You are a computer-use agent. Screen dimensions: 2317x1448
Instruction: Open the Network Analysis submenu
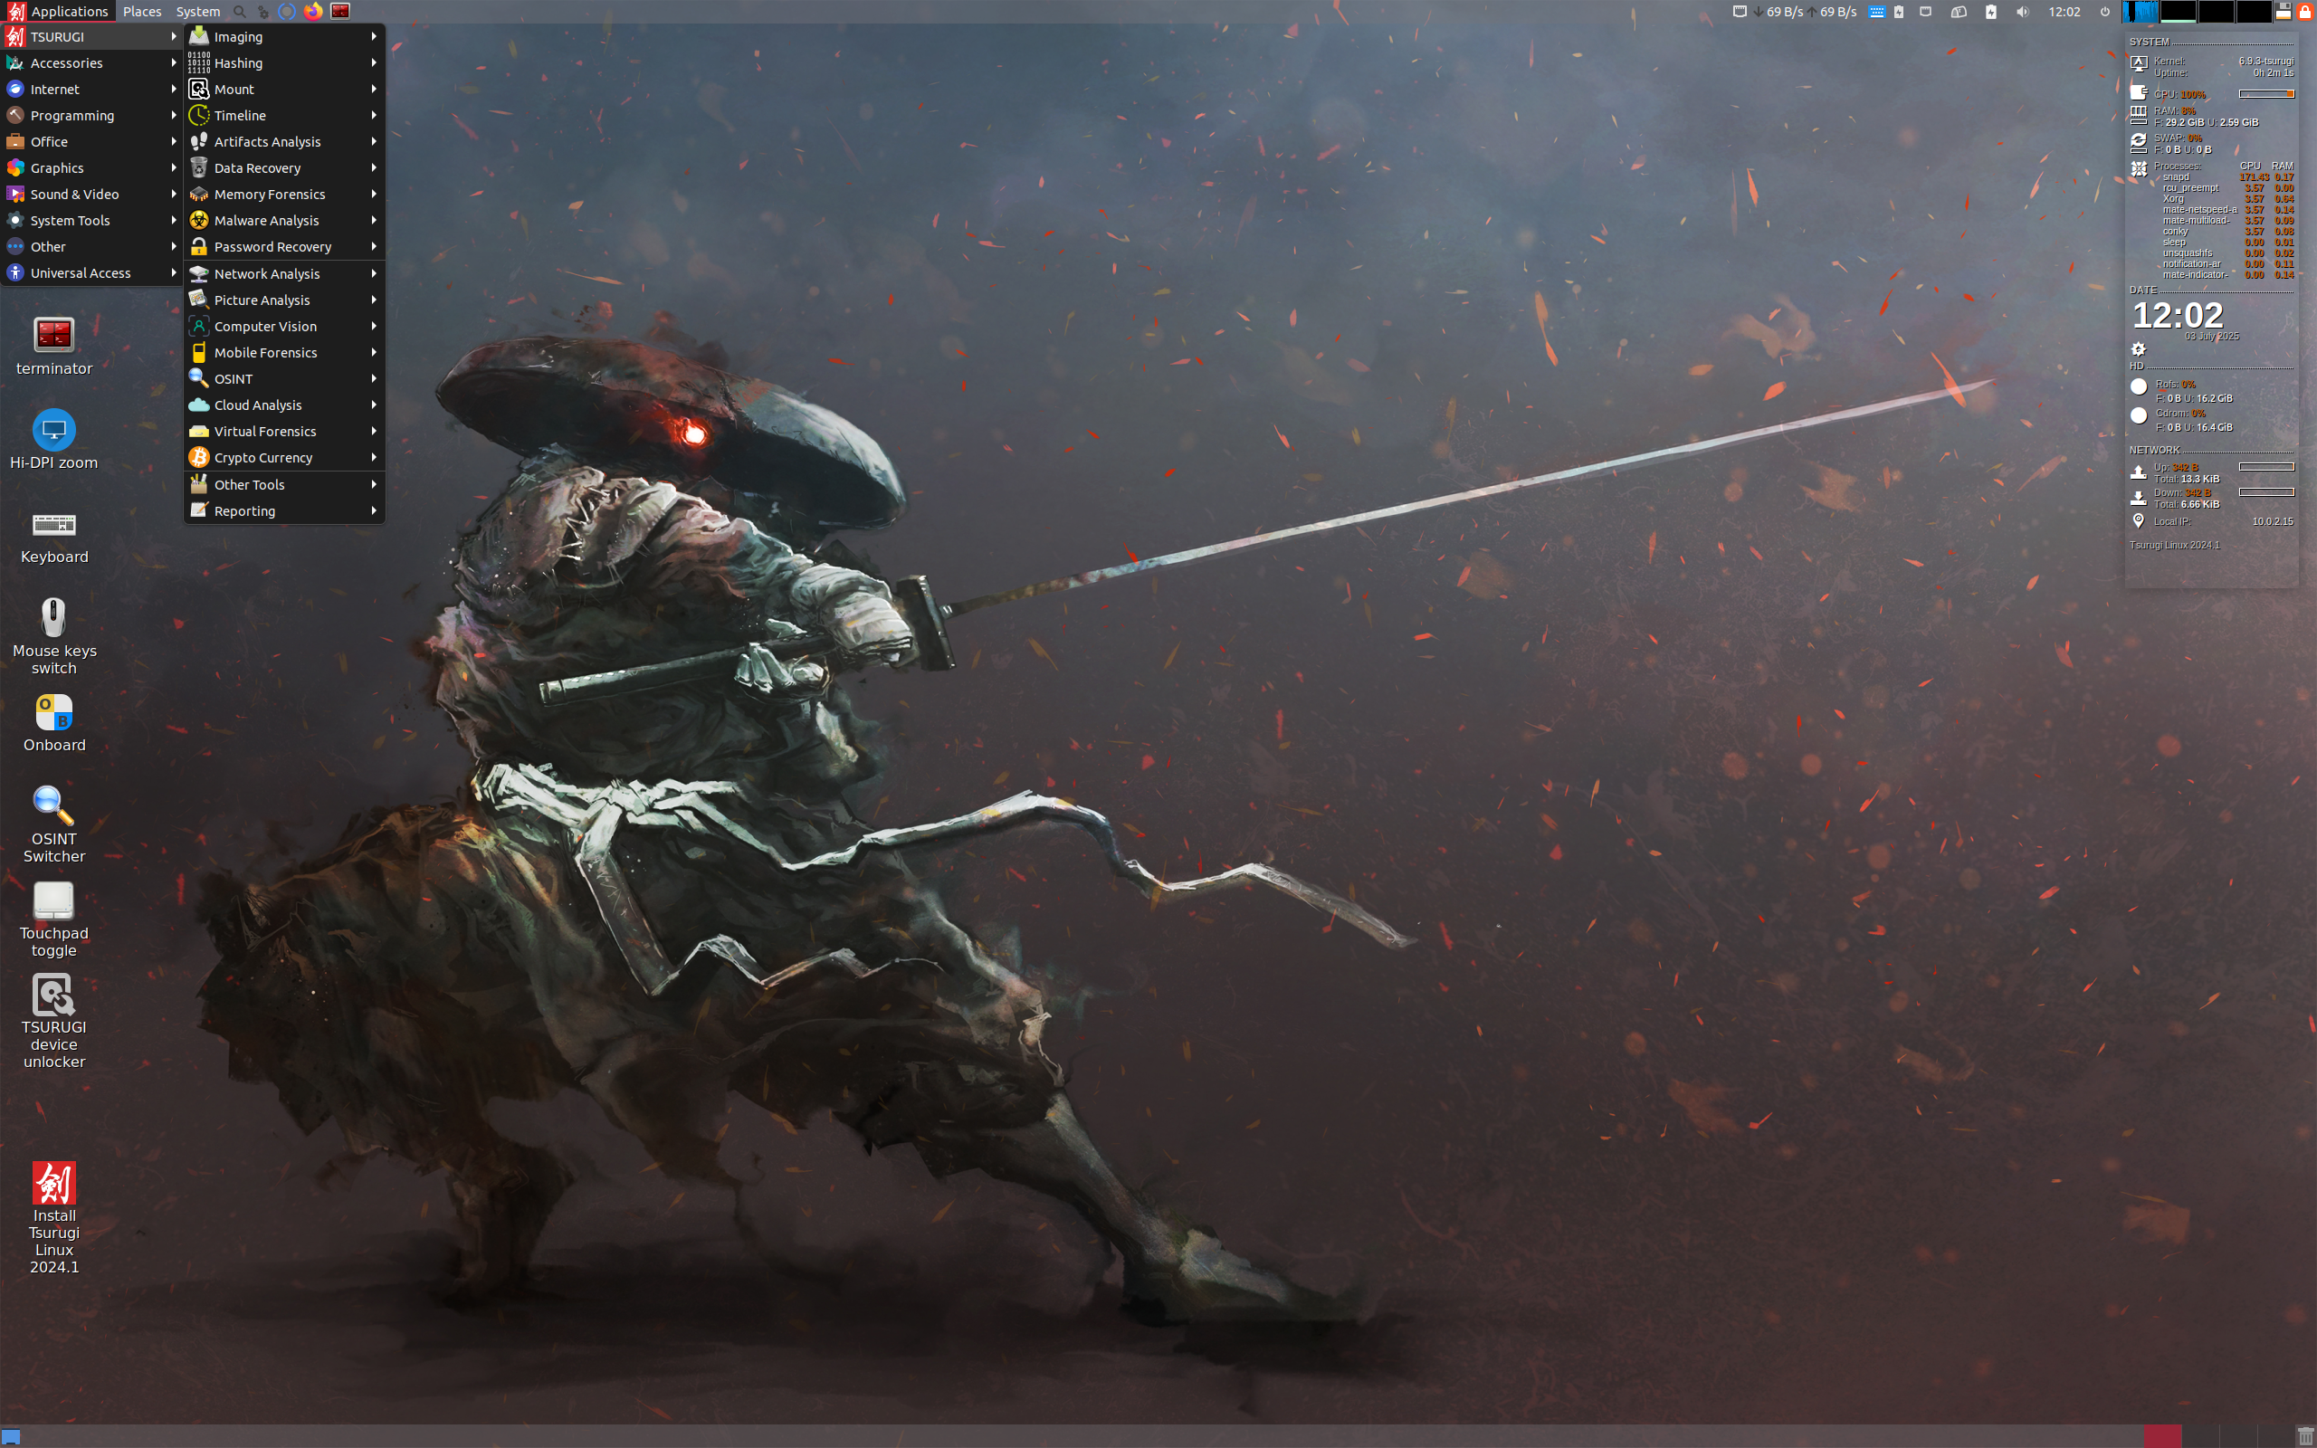pos(284,274)
